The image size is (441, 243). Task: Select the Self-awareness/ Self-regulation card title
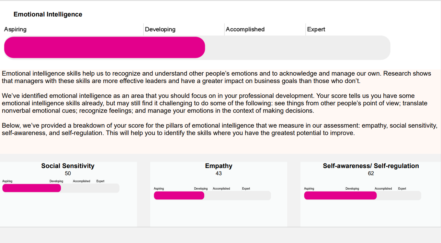click(371, 166)
